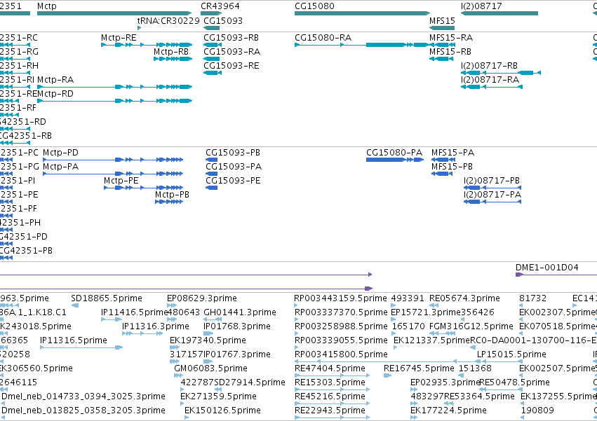Click protein label CG15080-PA
597x421 pixels.
click(x=394, y=153)
